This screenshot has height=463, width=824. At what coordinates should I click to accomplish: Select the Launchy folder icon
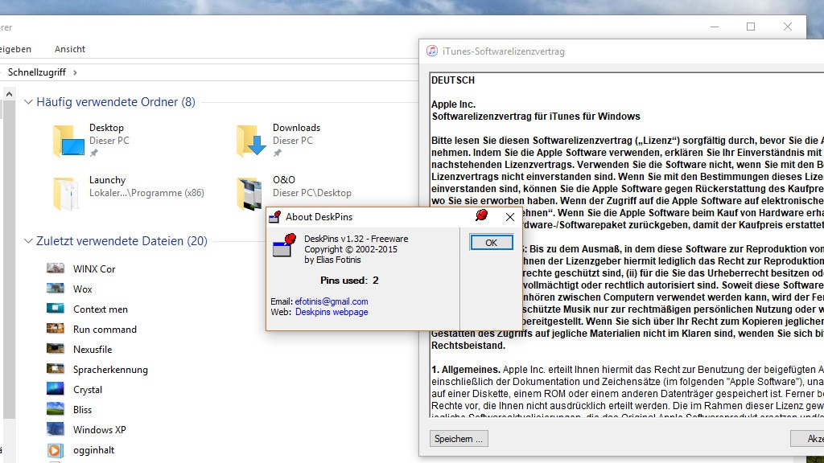pyautogui.click(x=66, y=193)
